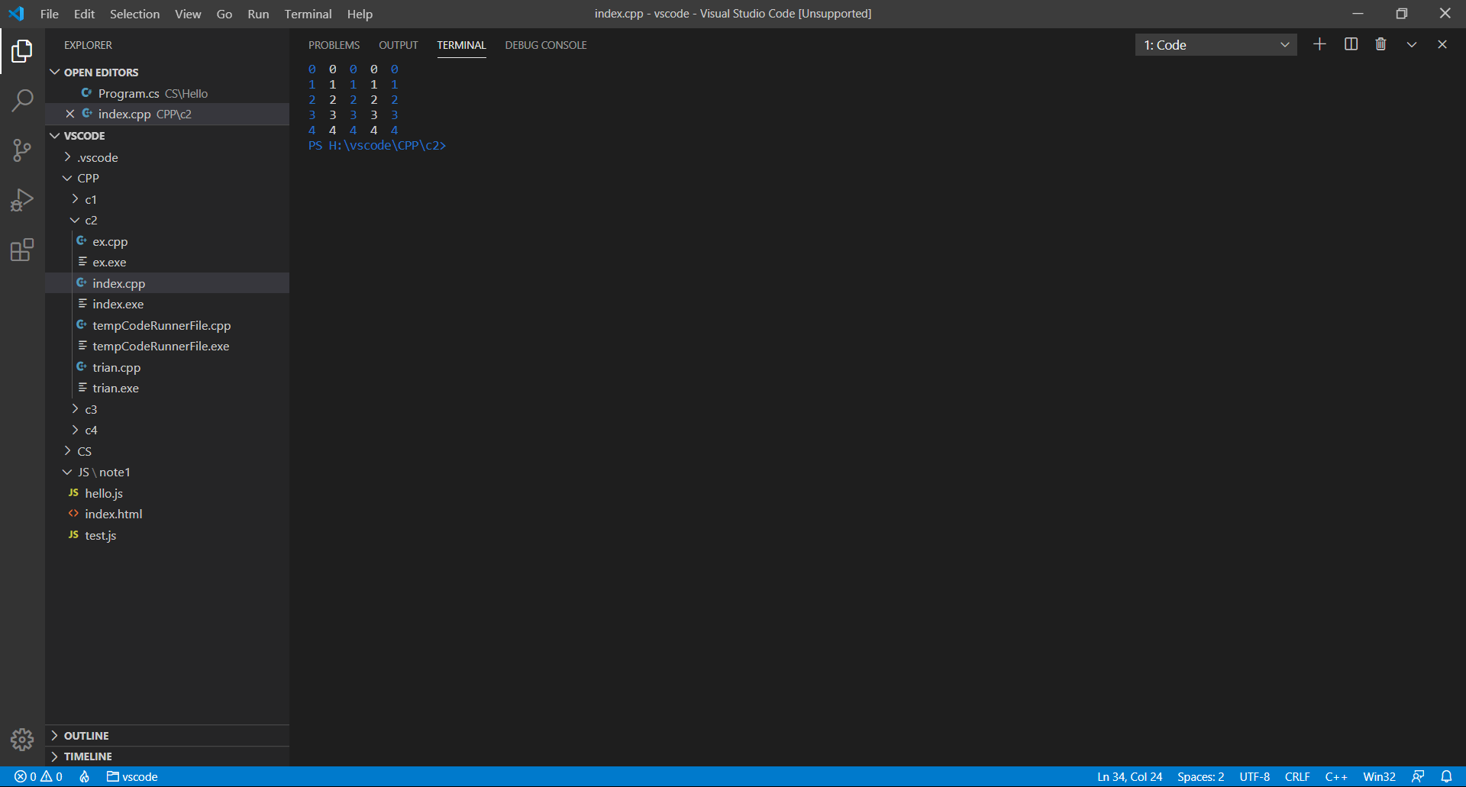
Task: Show notifications via bell icon
Action: [1446, 776]
